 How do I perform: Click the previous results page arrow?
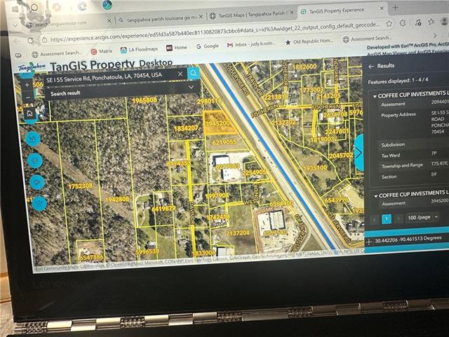375,220
